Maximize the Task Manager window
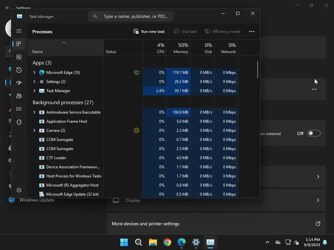The width and height of the screenshot is (334, 250). 238,13
